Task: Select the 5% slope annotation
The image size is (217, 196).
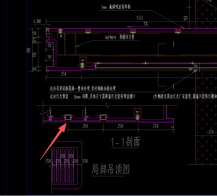Action: pyautogui.click(x=146, y=24)
